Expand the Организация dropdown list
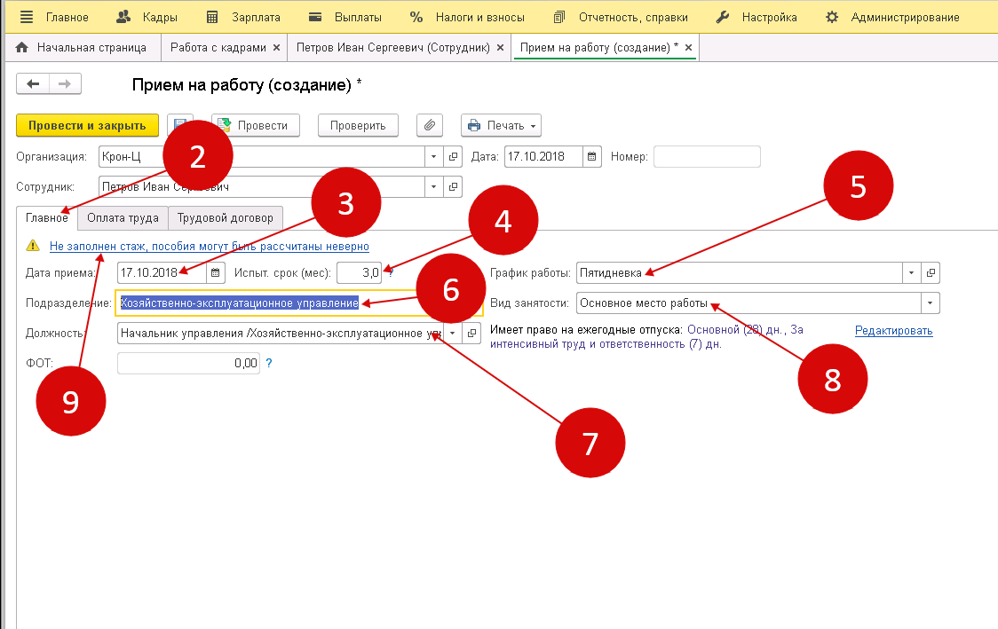998x629 pixels. pos(433,157)
